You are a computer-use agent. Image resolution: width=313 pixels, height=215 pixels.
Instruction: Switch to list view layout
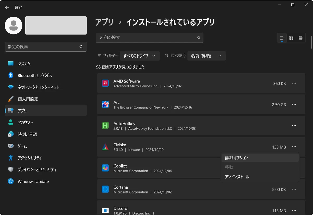click(282, 38)
